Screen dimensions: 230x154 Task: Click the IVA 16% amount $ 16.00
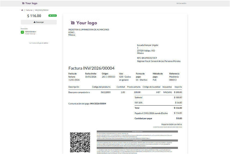178,103
